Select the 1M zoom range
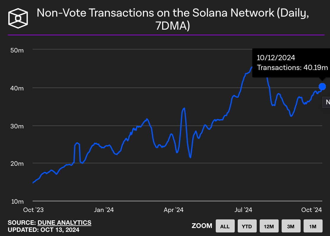The image size is (330, 236). 313,226
